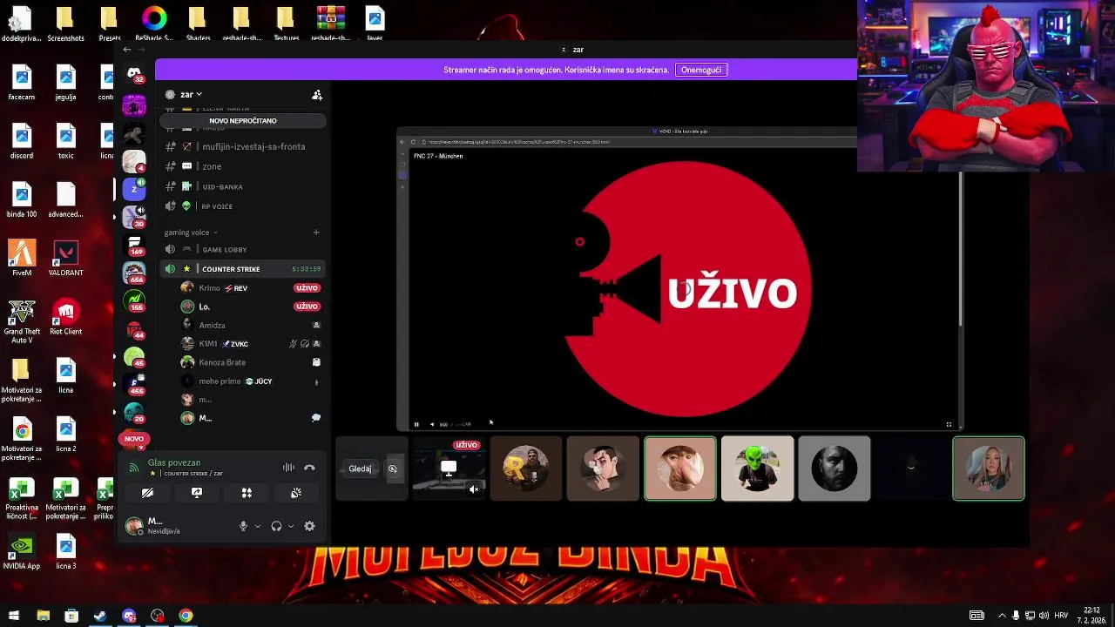
Task: Jump to NOVO NEPROČITANO unread messages
Action: 243,121
